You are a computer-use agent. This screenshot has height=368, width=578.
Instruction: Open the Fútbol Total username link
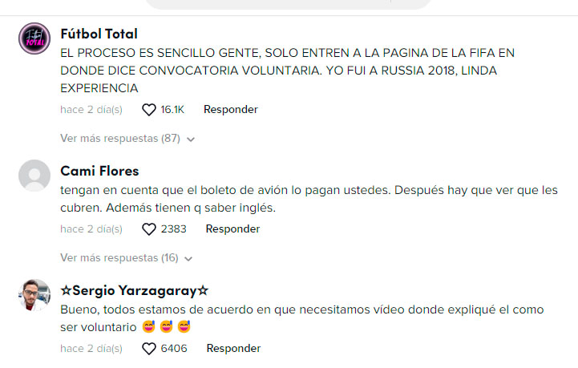99,34
